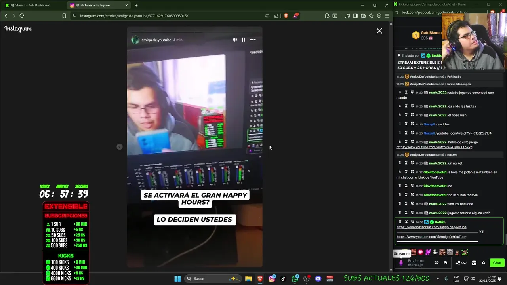Open Kick chat settings gear
The image size is (507, 285).
click(483, 263)
